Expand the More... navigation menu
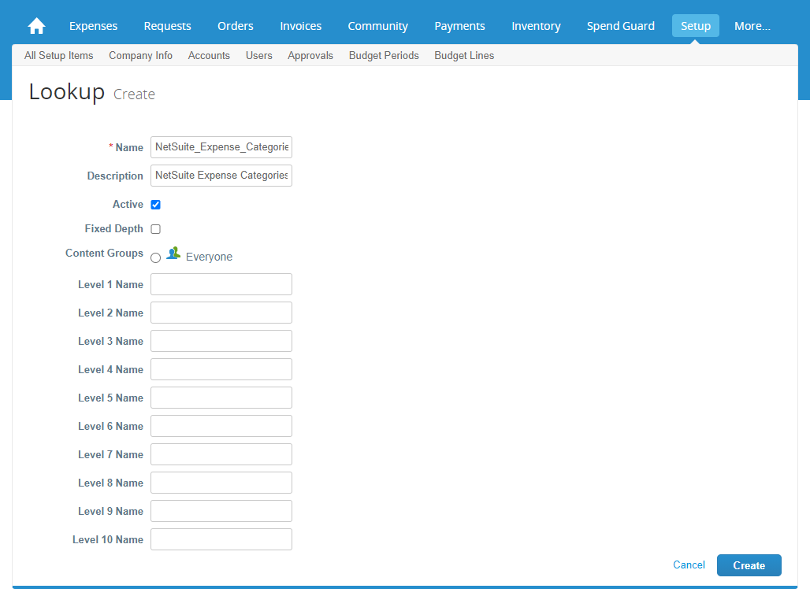 pos(752,26)
